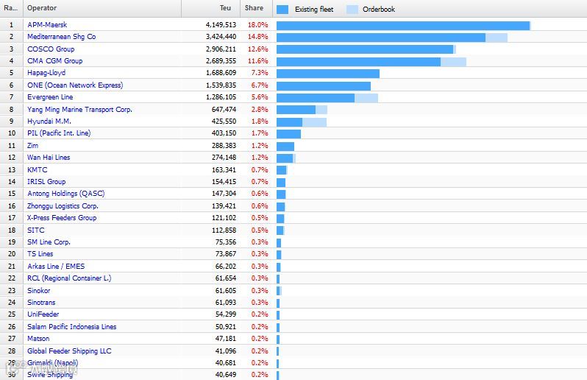Select Teu value 3,424,440
This screenshot has width=587, height=380.
point(221,37)
